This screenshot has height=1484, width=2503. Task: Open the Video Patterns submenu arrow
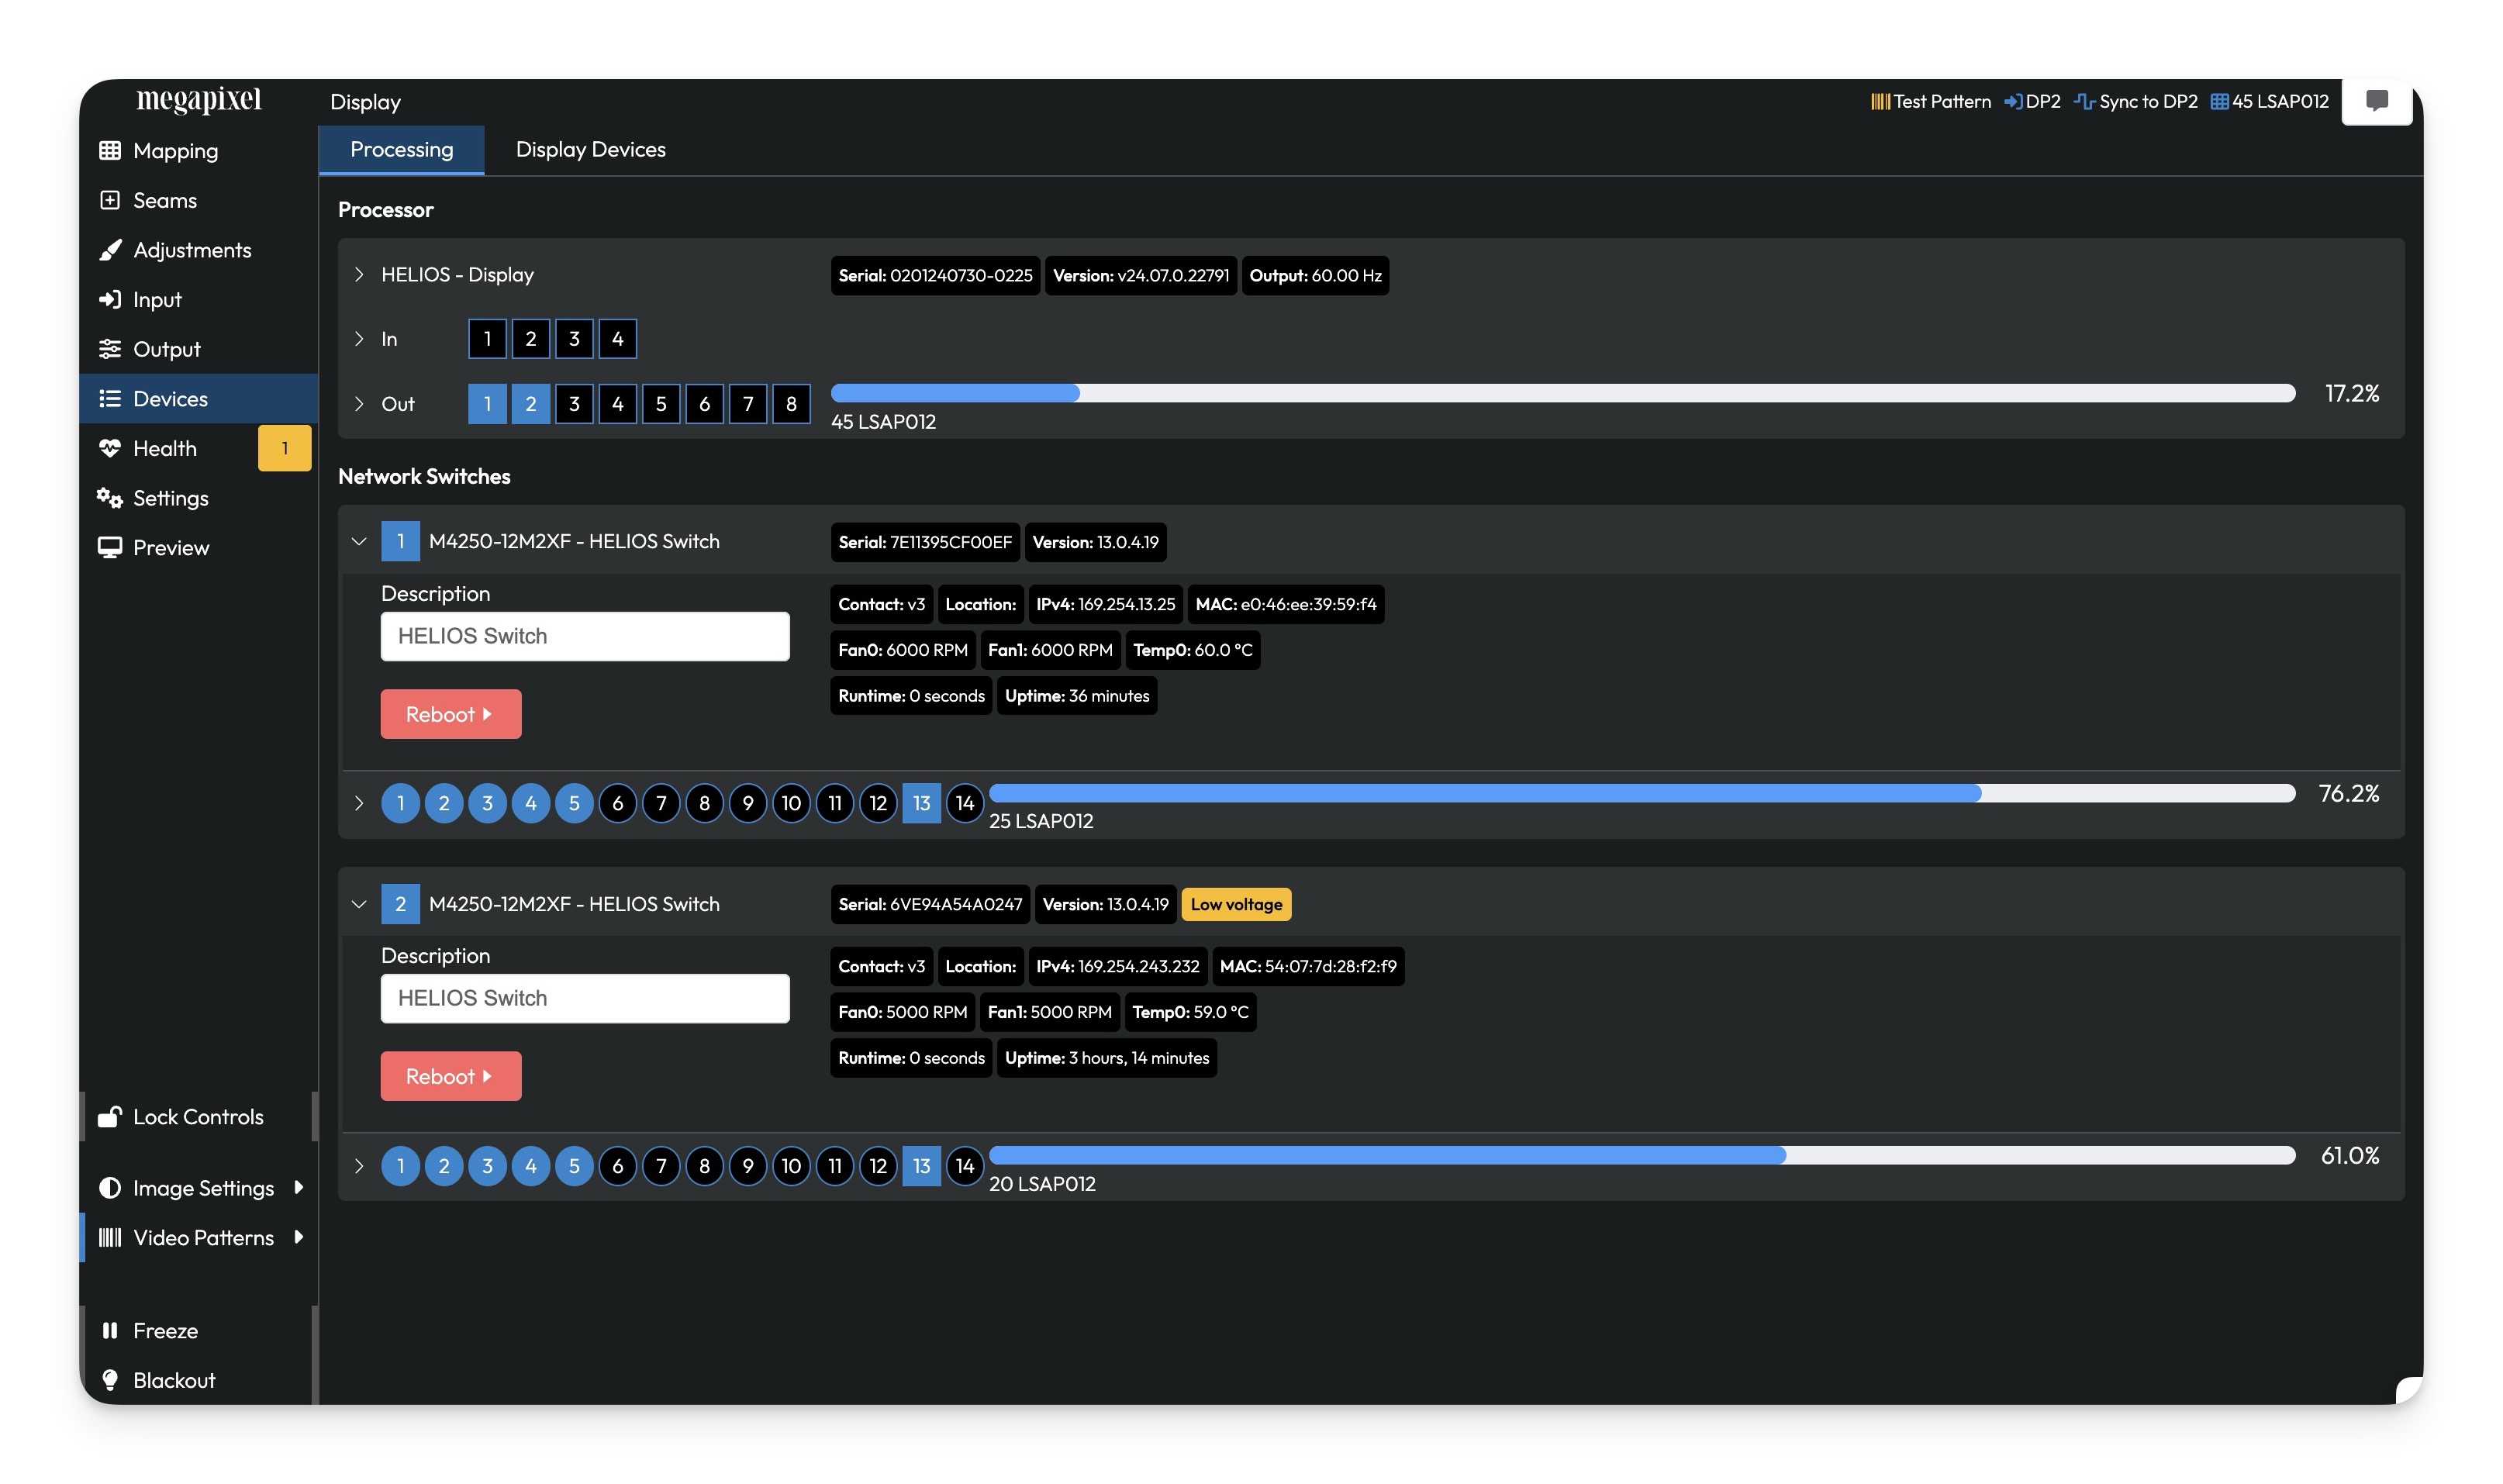tap(298, 1238)
